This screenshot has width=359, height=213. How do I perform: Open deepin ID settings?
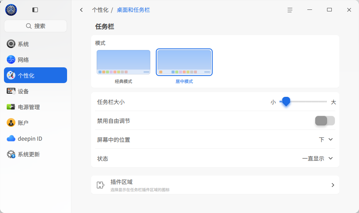click(36, 138)
